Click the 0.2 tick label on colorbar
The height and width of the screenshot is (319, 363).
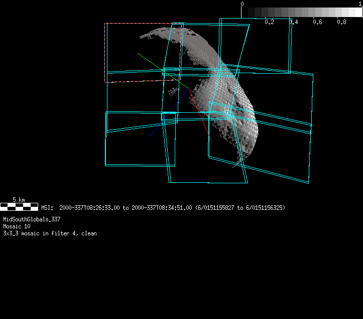(269, 22)
